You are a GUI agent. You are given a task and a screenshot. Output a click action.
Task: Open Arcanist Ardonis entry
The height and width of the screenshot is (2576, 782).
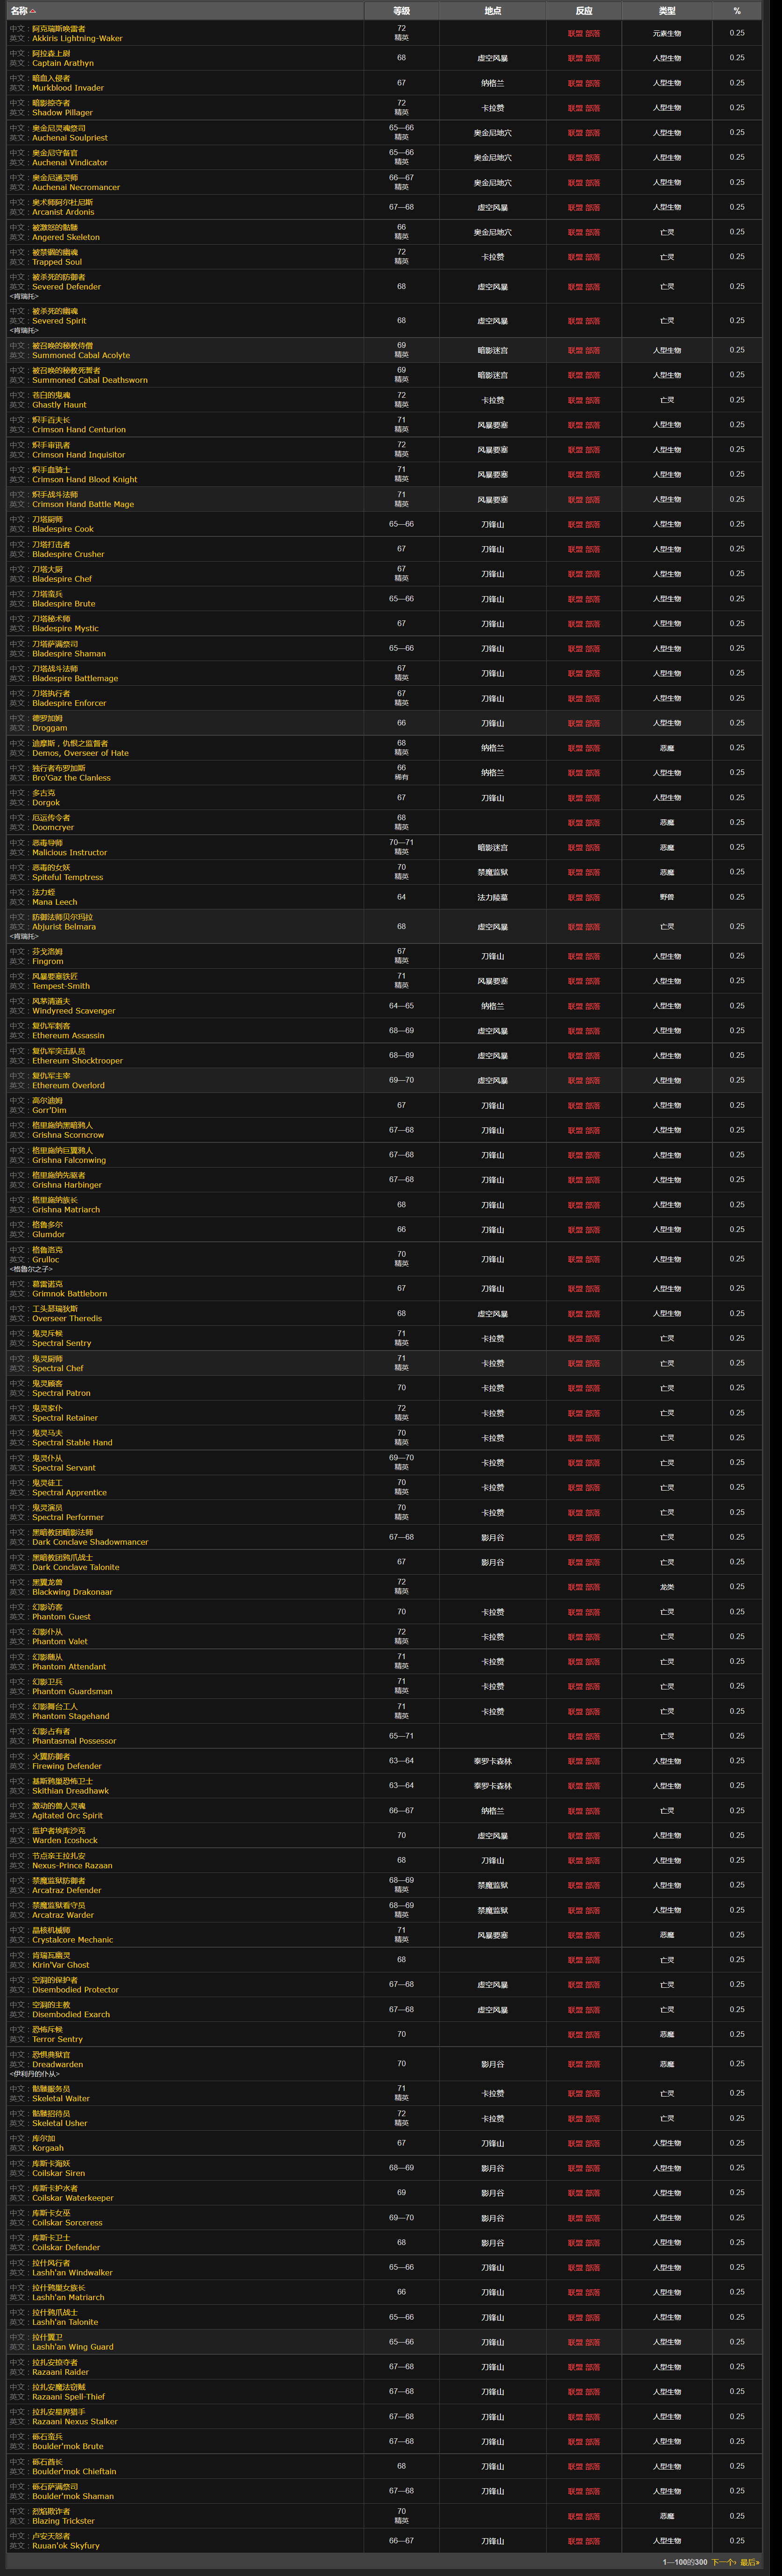click(x=63, y=212)
